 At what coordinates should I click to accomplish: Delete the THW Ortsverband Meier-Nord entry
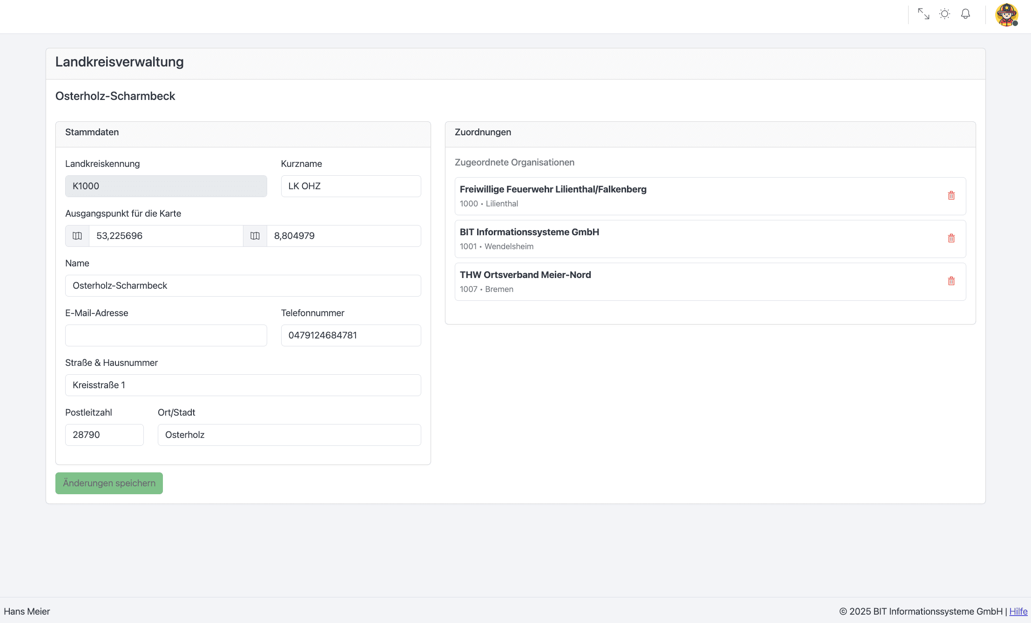pyautogui.click(x=951, y=281)
